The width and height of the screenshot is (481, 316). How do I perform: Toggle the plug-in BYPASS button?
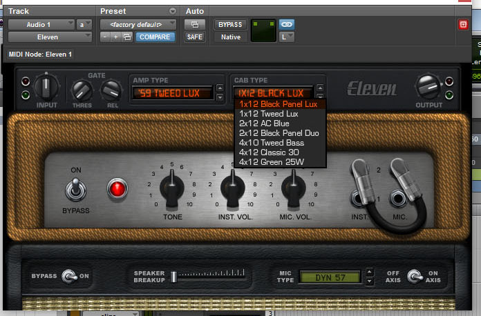point(230,25)
